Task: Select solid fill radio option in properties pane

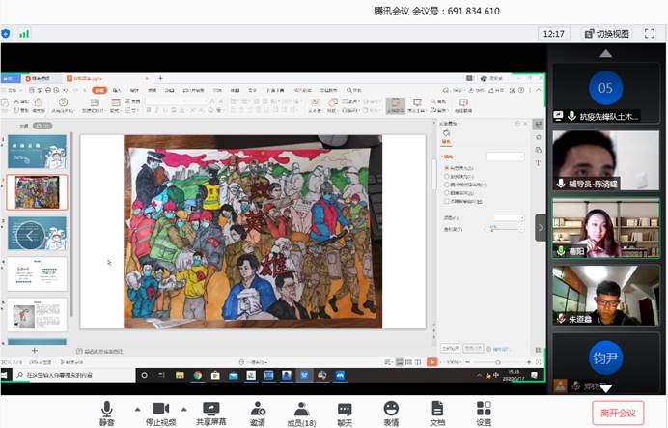Action: [x=447, y=168]
